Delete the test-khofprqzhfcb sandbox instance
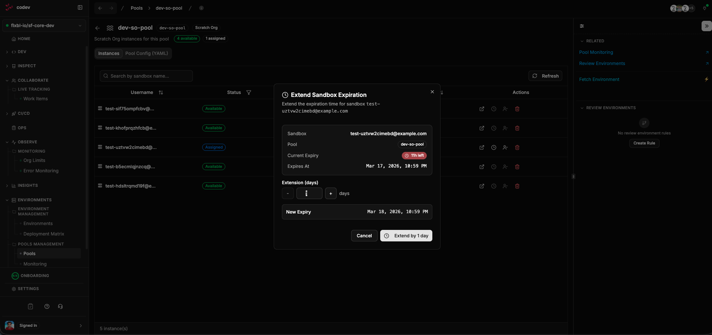The height and width of the screenshot is (335, 712). point(517,128)
